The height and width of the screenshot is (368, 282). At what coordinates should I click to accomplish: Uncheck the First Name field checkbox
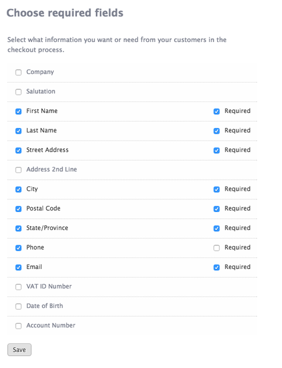pos(19,111)
